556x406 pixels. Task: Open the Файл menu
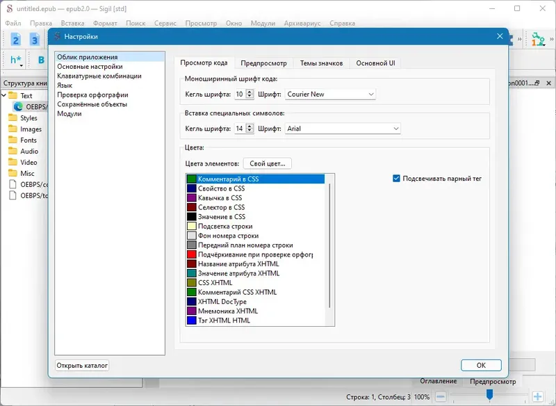[13, 23]
